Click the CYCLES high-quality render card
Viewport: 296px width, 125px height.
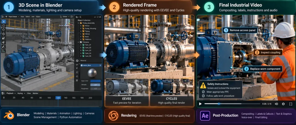tap(171, 92)
